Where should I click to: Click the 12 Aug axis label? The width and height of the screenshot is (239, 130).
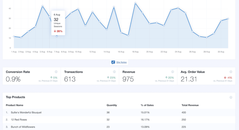tap(92, 52)
